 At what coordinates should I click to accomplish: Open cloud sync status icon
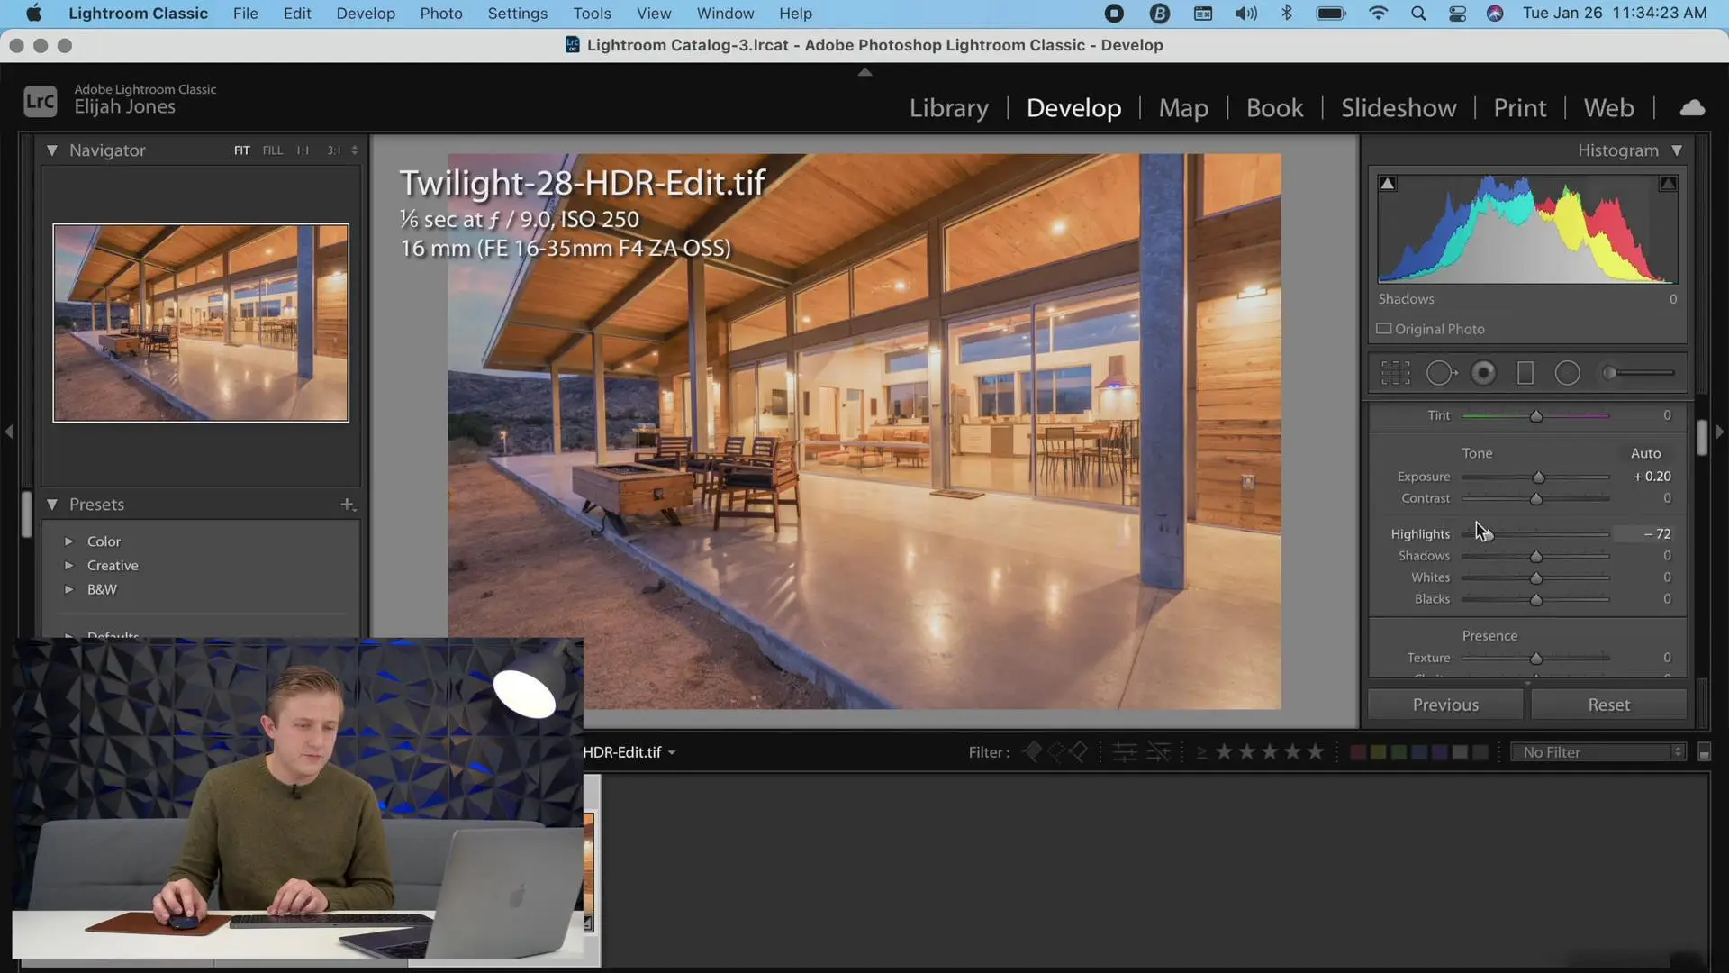pos(1692,108)
